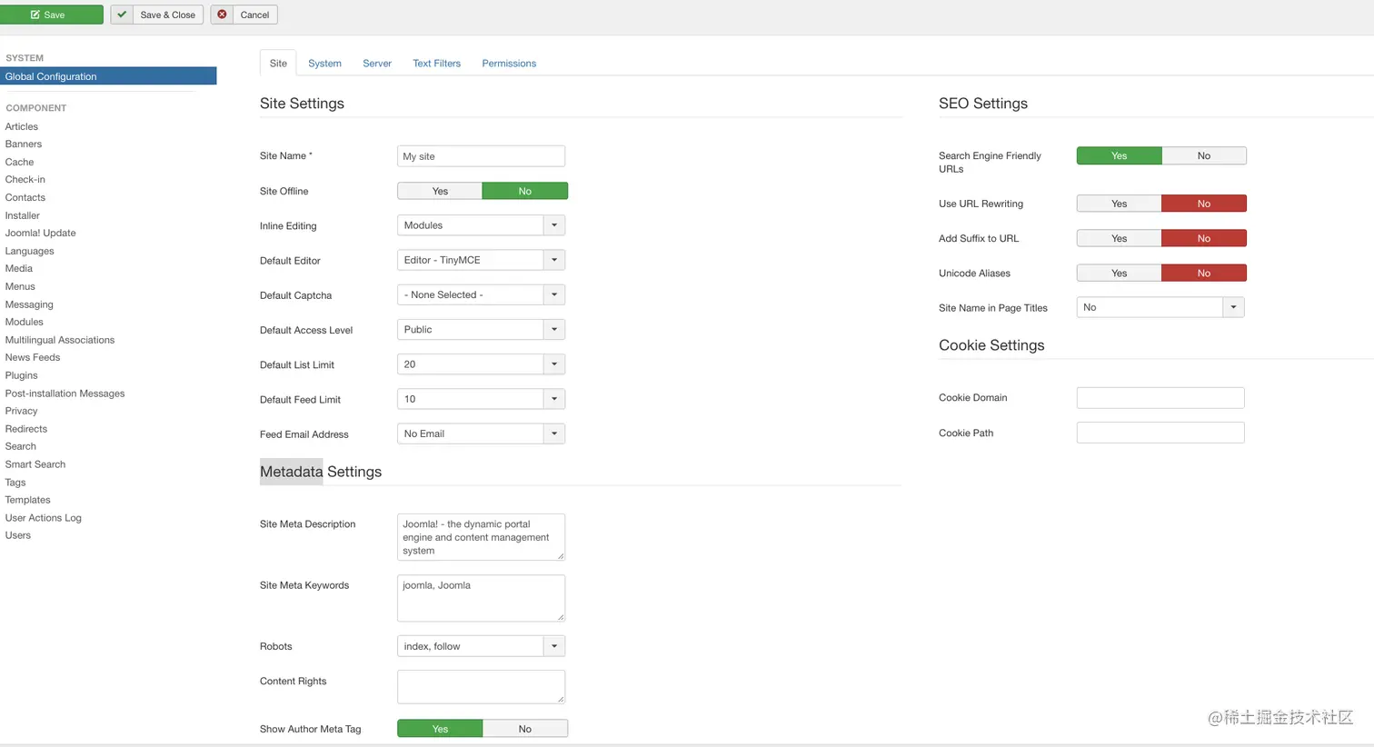Enable Add Suffix to URL with Yes
This screenshot has height=747, width=1374.
click(1119, 238)
